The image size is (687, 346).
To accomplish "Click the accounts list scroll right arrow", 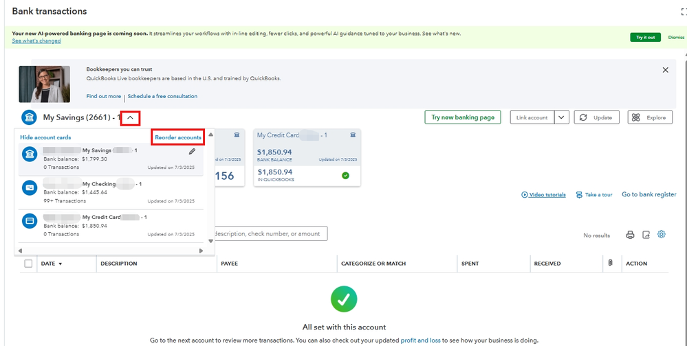I will pyautogui.click(x=201, y=251).
